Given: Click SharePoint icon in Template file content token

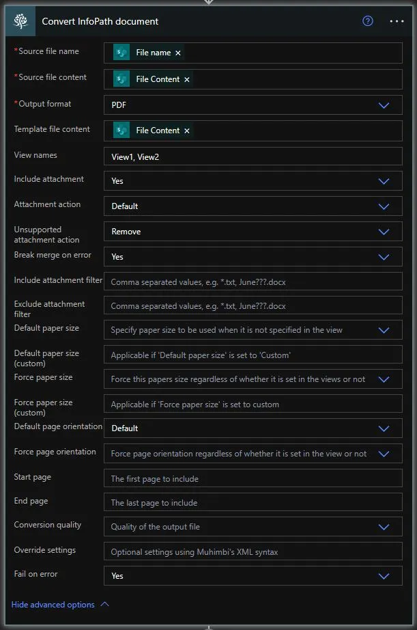Looking at the screenshot, I should tap(121, 131).
